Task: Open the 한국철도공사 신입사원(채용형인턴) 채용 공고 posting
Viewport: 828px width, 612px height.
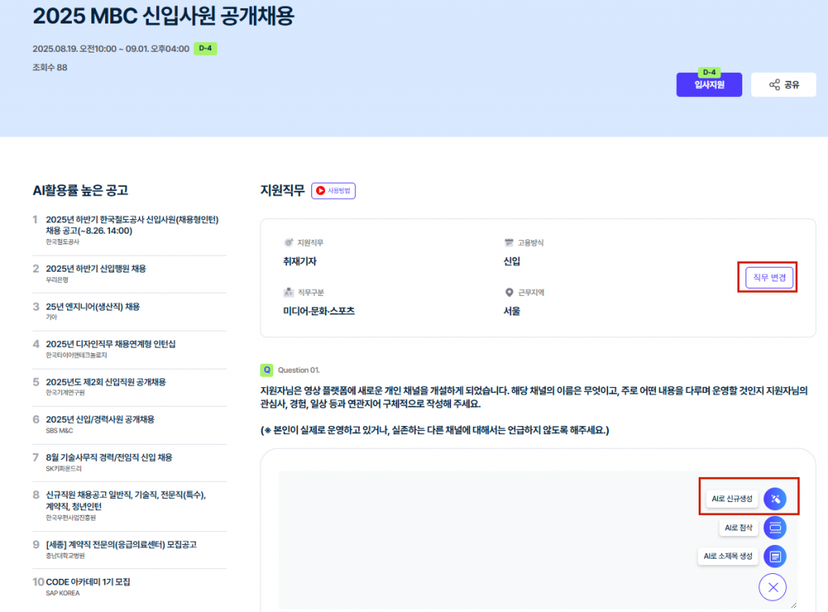Action: (x=132, y=225)
